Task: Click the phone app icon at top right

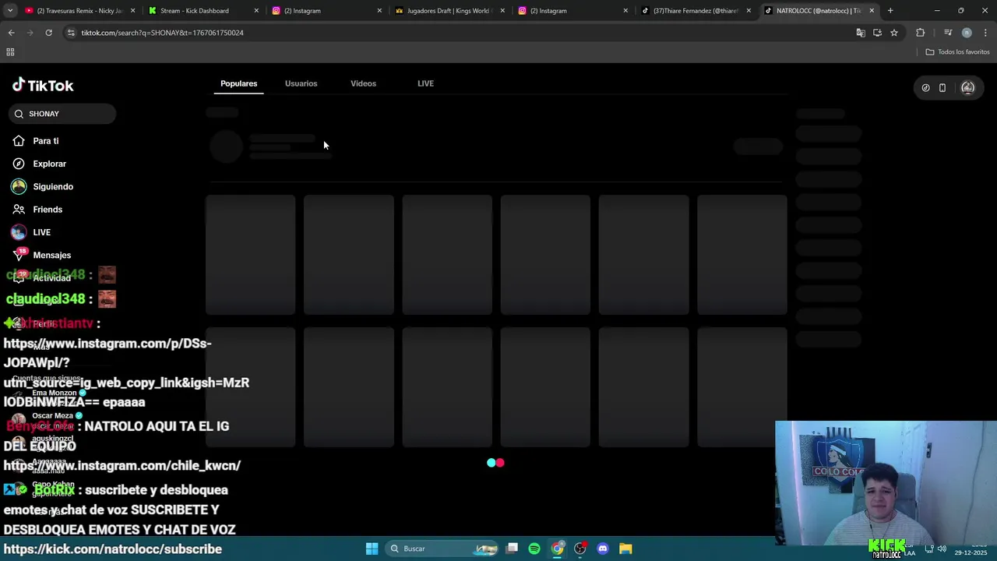Action: [942, 88]
